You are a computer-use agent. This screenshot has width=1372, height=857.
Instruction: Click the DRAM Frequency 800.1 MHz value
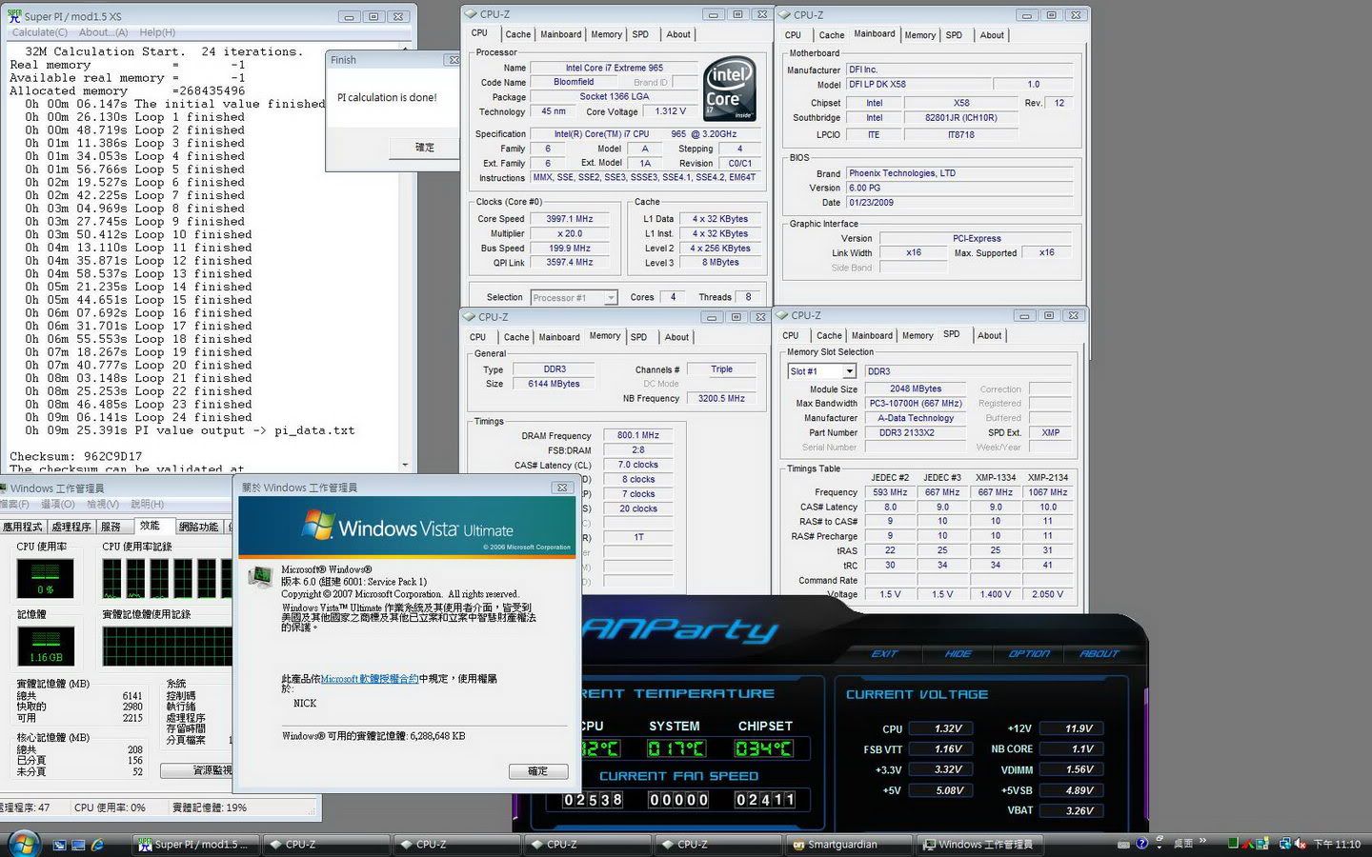tap(638, 435)
